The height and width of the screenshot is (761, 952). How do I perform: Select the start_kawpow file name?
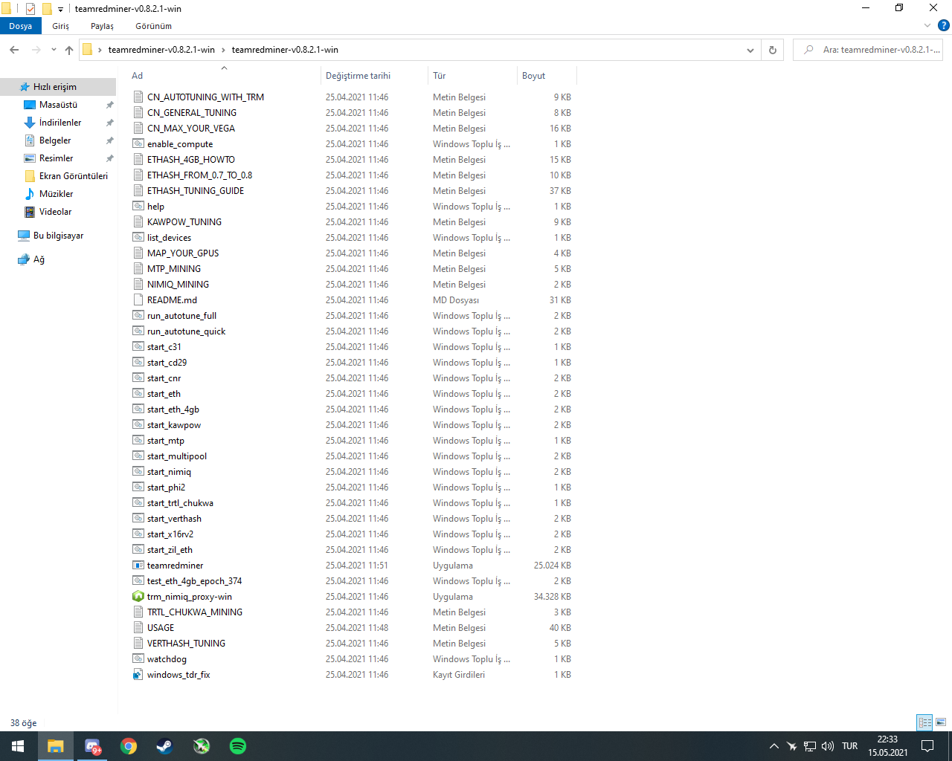[x=174, y=424]
